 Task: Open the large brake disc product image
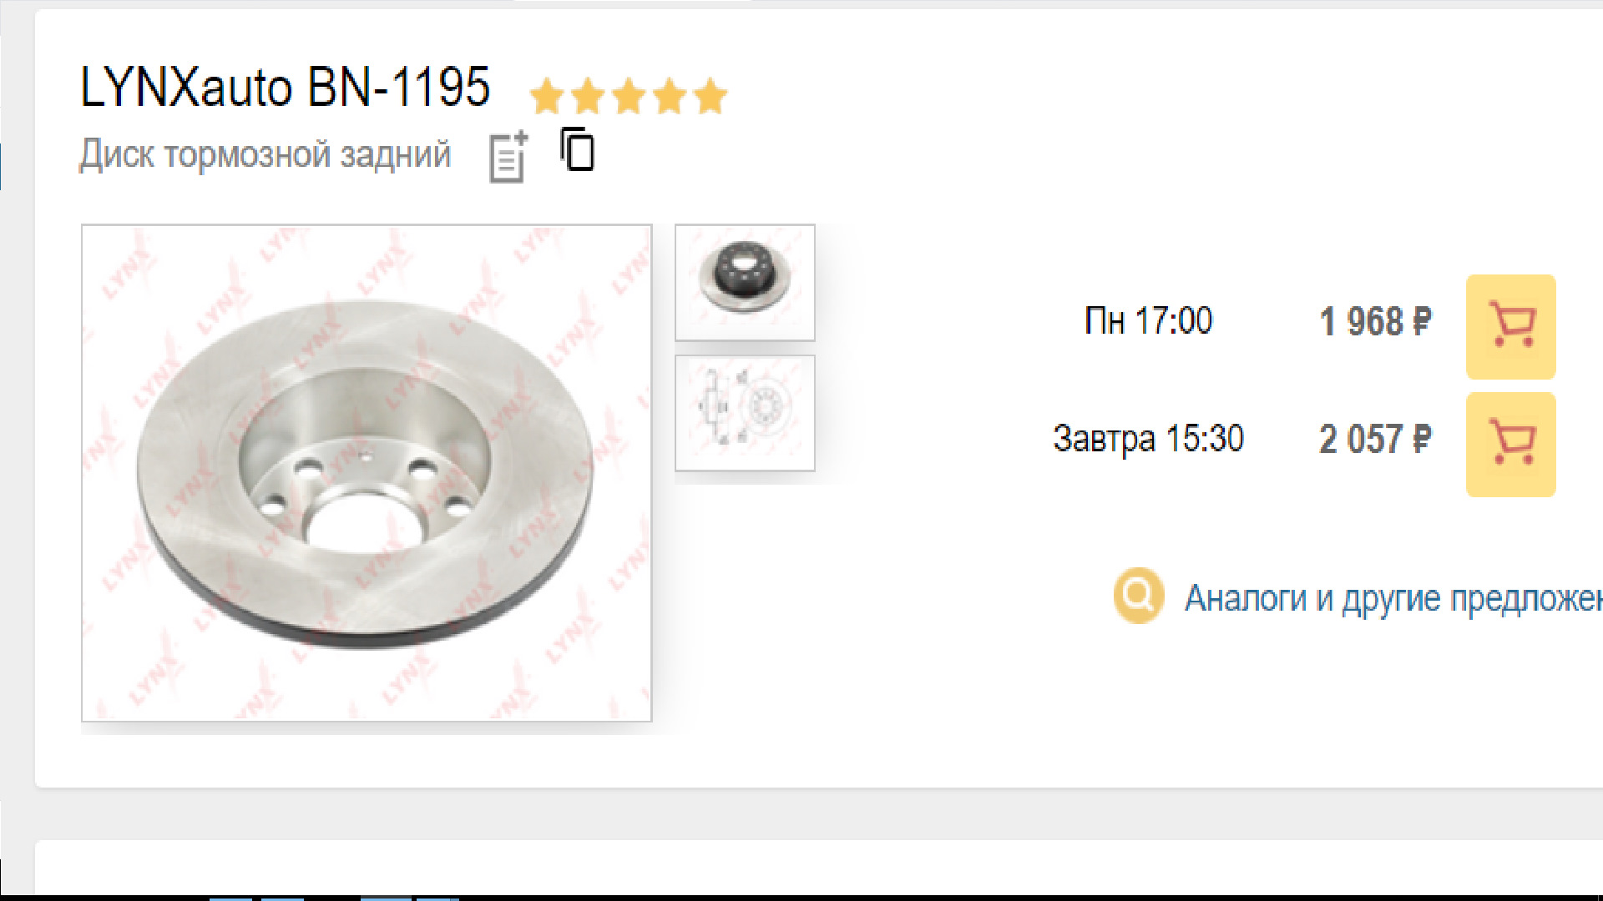point(367,473)
